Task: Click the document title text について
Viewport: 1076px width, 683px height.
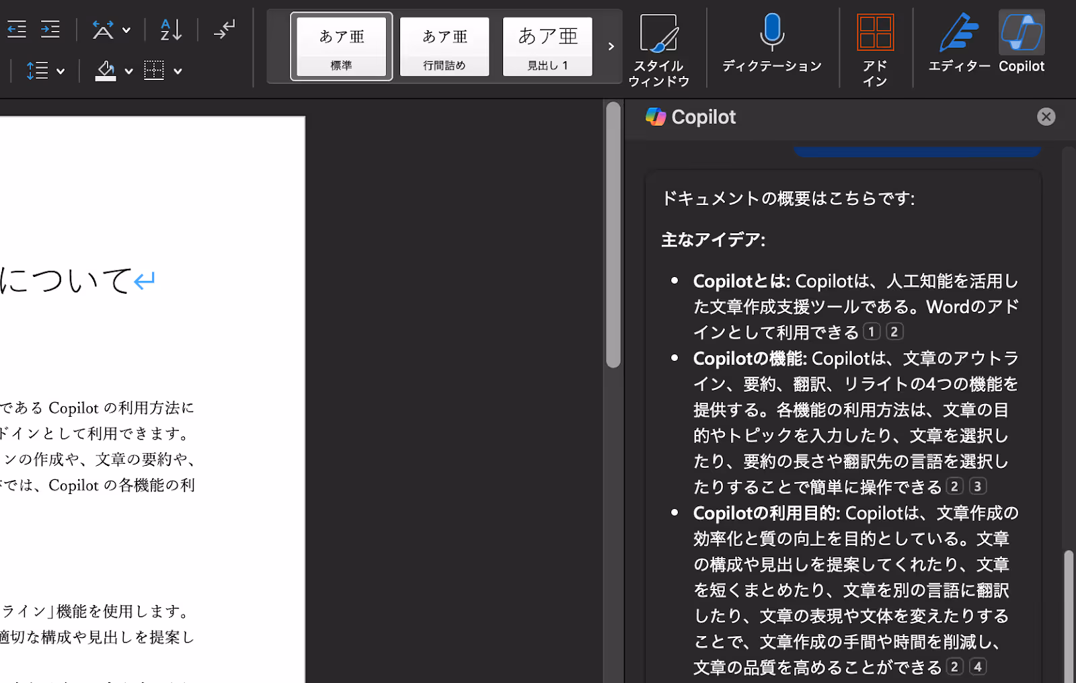Action: (x=66, y=280)
